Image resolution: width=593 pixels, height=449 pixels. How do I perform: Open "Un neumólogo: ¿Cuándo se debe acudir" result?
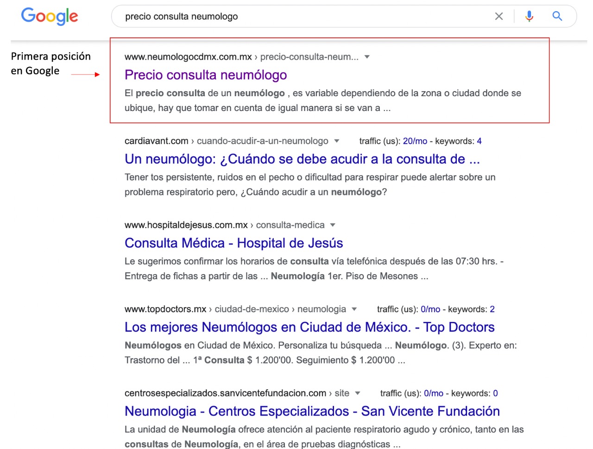pyautogui.click(x=302, y=159)
